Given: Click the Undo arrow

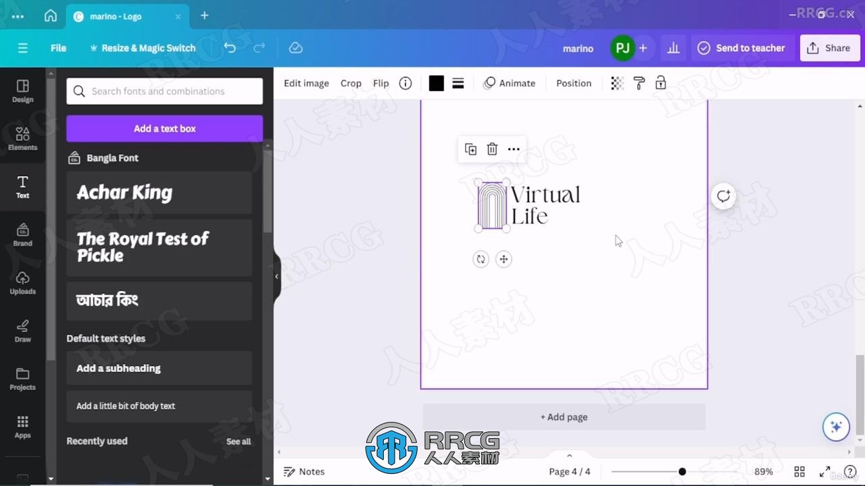Looking at the screenshot, I should [230, 48].
